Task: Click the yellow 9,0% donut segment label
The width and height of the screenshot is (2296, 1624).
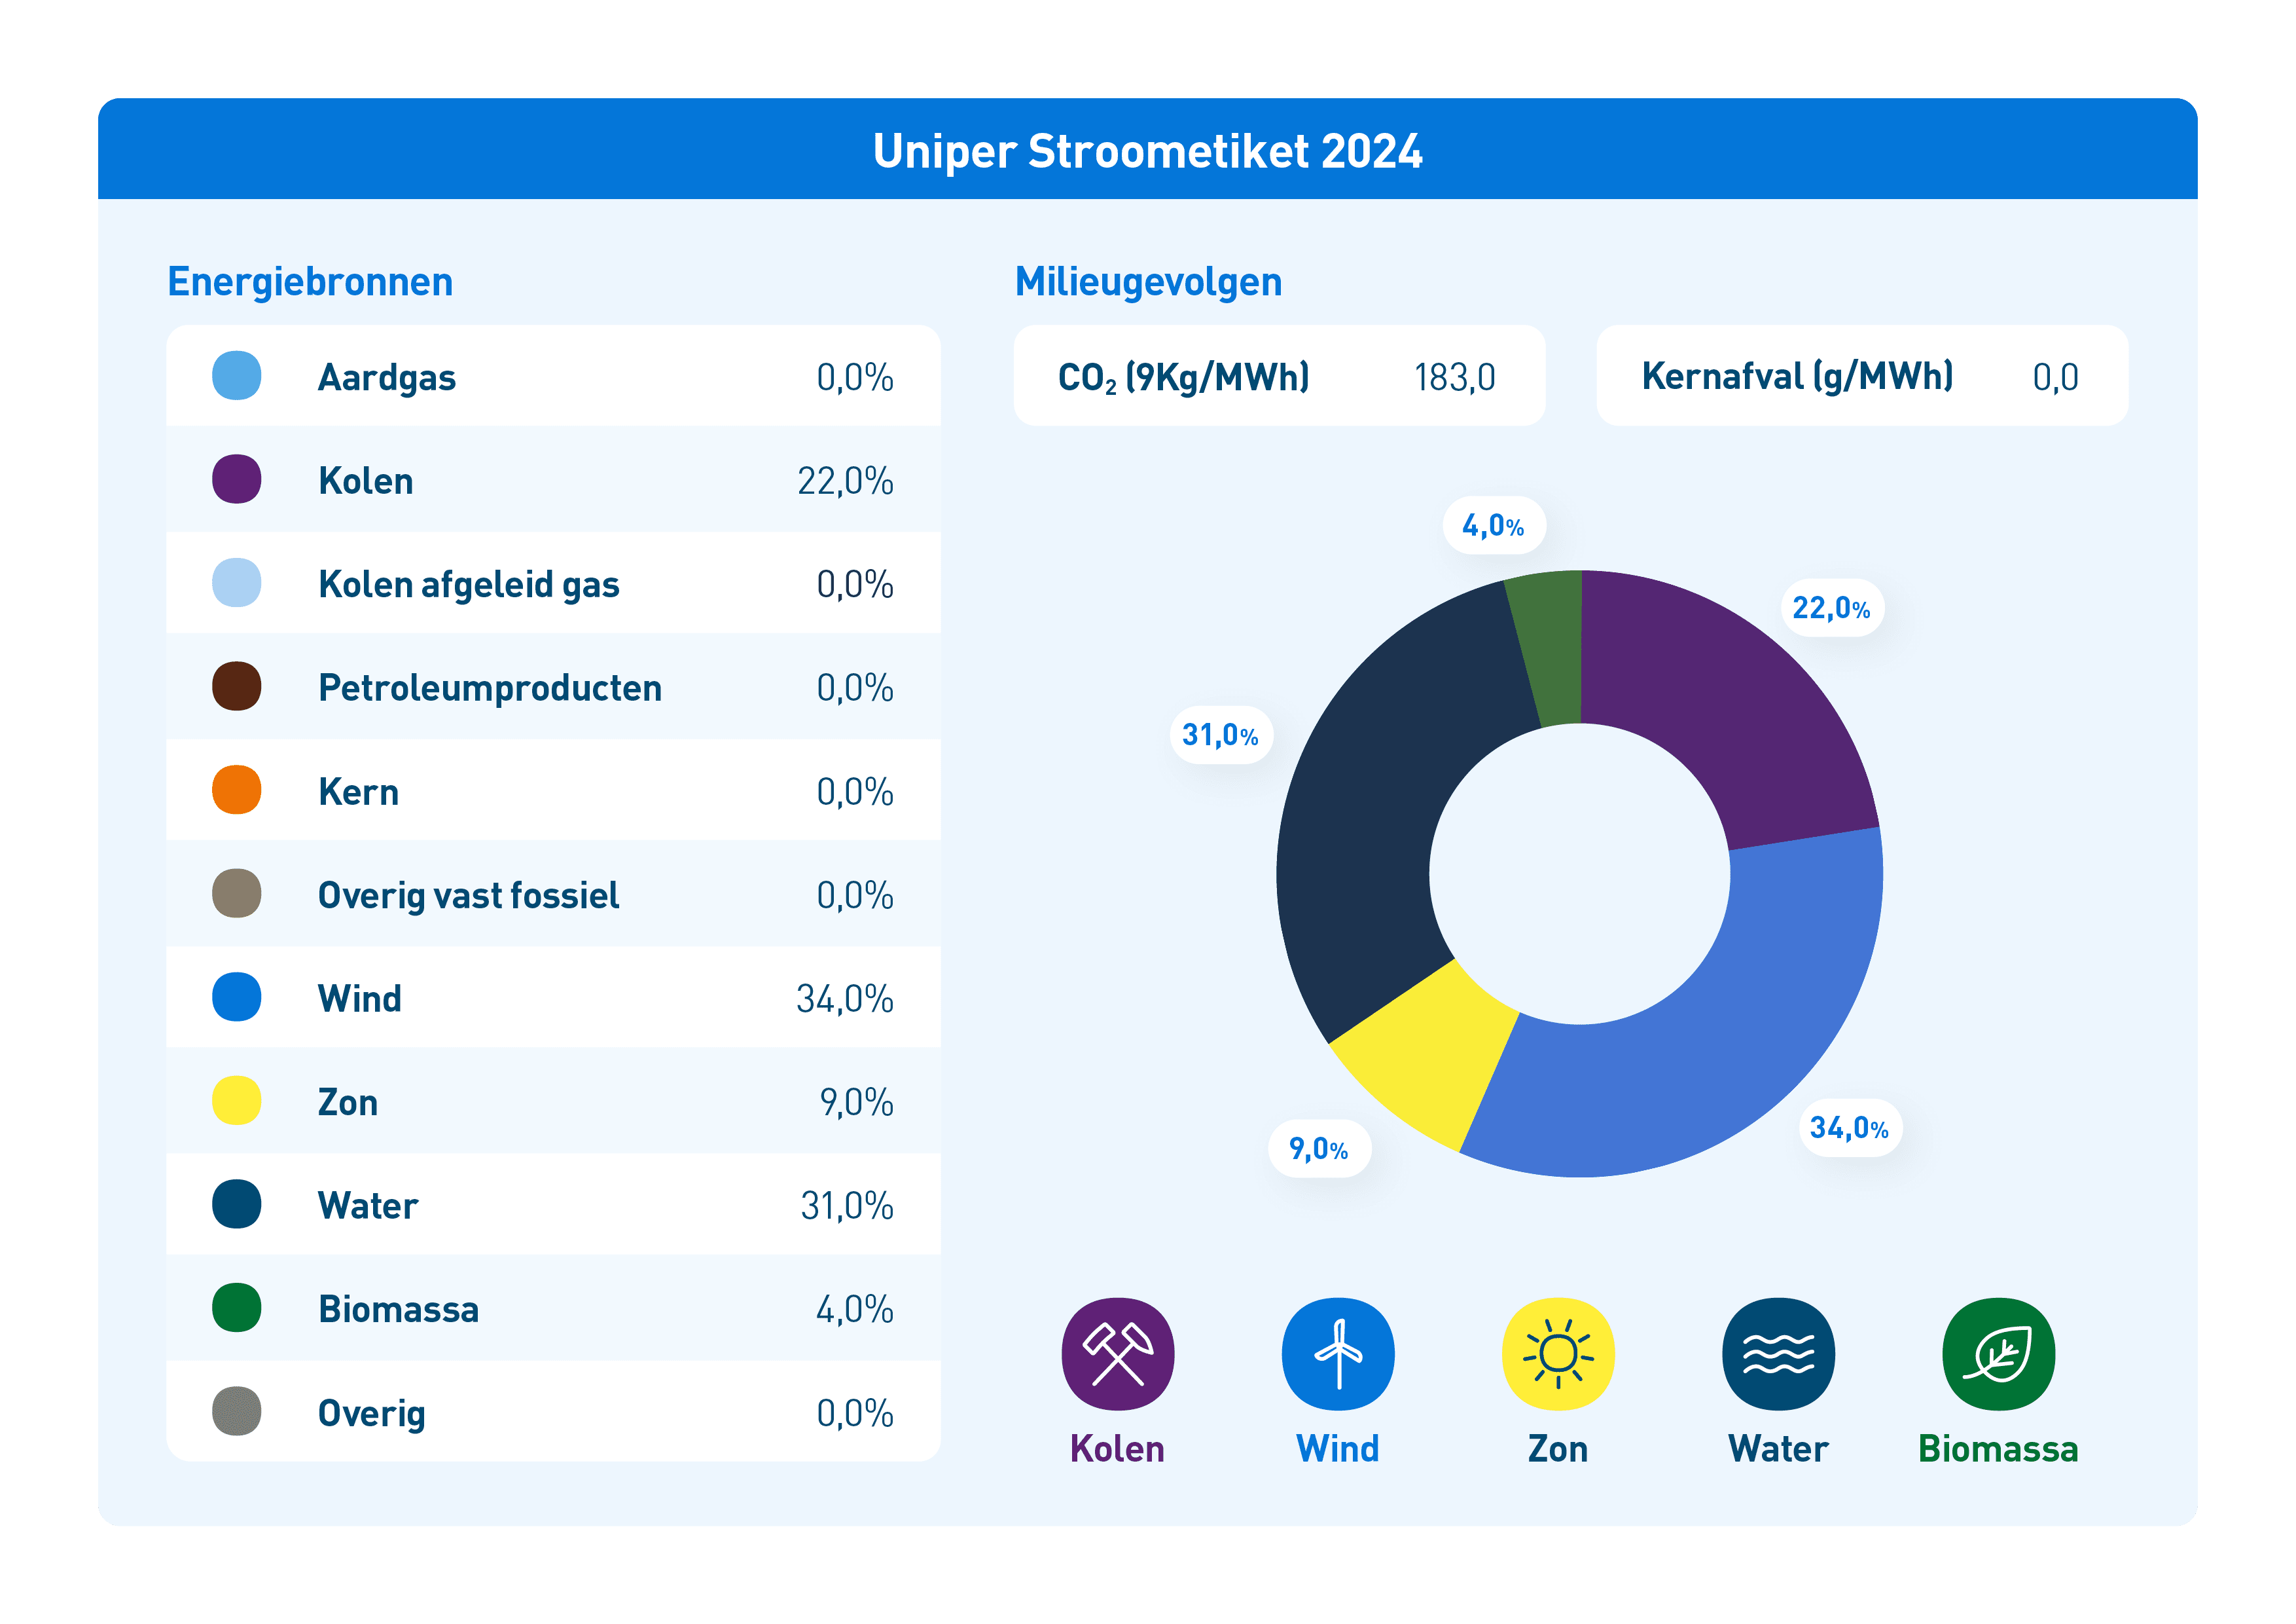Action: tap(1319, 1149)
